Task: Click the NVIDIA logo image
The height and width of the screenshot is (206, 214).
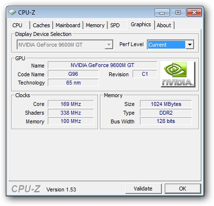Action: coord(178,74)
